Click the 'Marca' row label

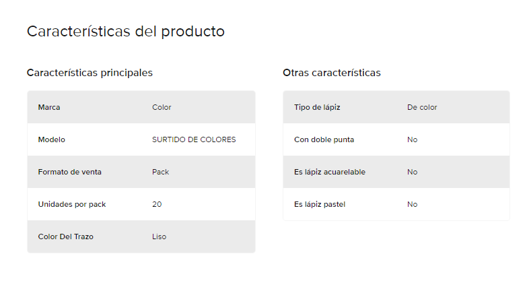point(49,107)
